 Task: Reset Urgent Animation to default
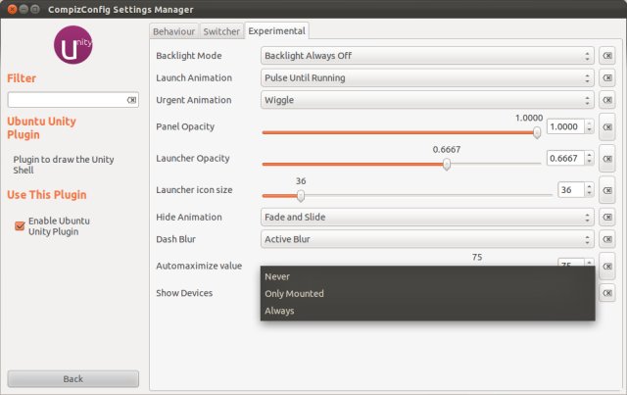pyautogui.click(x=607, y=100)
